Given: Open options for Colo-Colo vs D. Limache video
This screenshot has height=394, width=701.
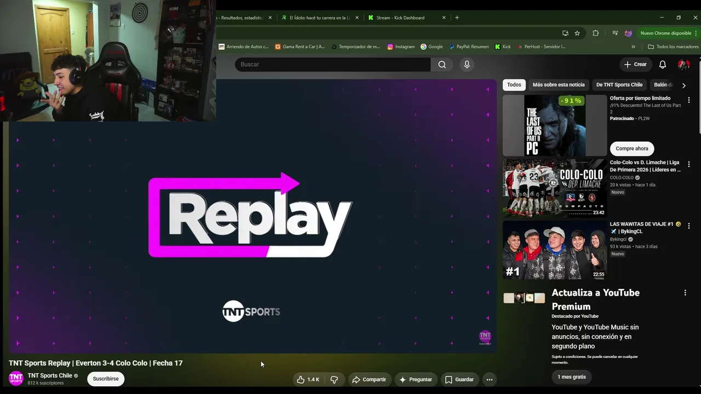Looking at the screenshot, I should 689,164.
